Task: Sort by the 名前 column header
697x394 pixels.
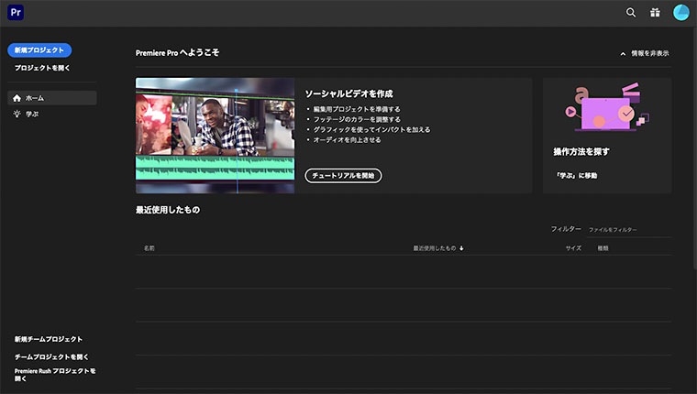Action: (x=149, y=248)
